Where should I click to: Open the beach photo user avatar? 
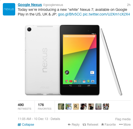point(98,107)
